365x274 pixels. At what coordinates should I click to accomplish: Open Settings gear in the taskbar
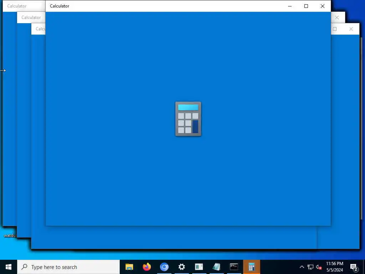(181, 267)
